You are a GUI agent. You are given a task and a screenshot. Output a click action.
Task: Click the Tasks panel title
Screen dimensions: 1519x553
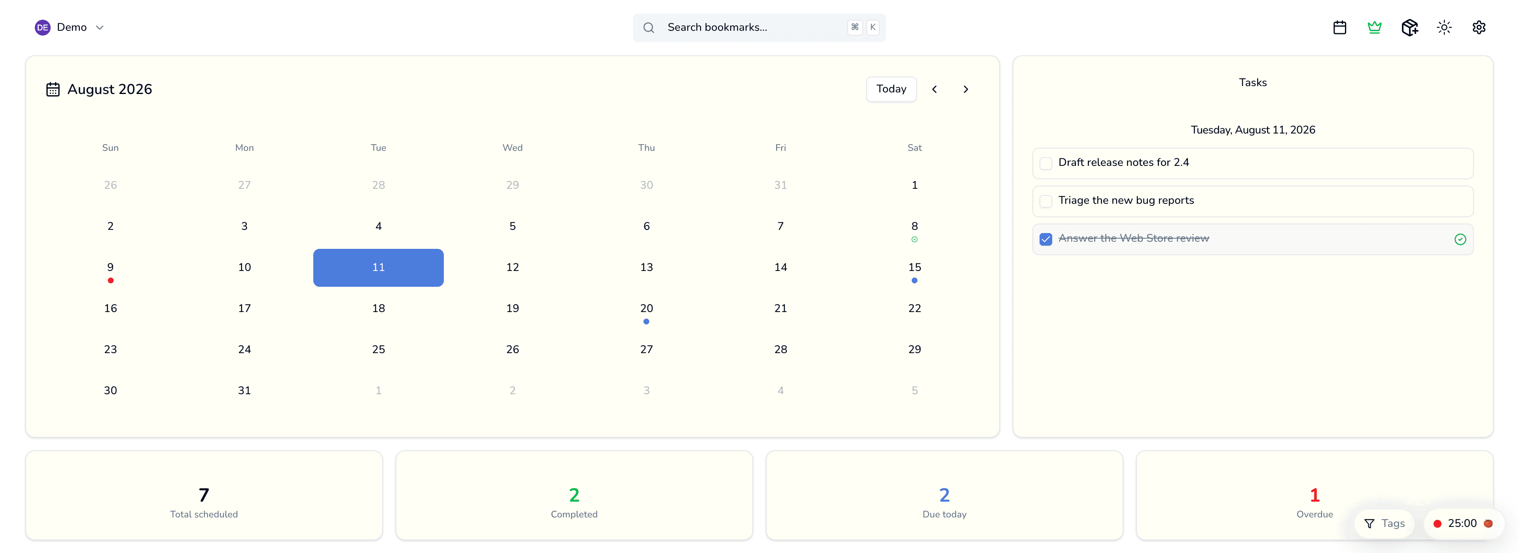click(1252, 83)
